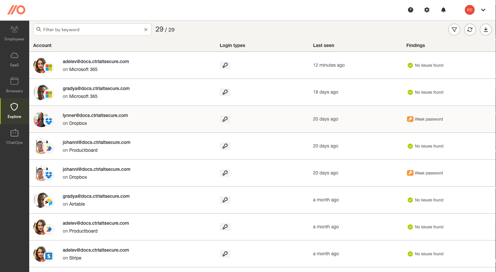Image resolution: width=496 pixels, height=272 pixels.
Task: Open lynner's Dropbox account email
Action: [x=95, y=115]
